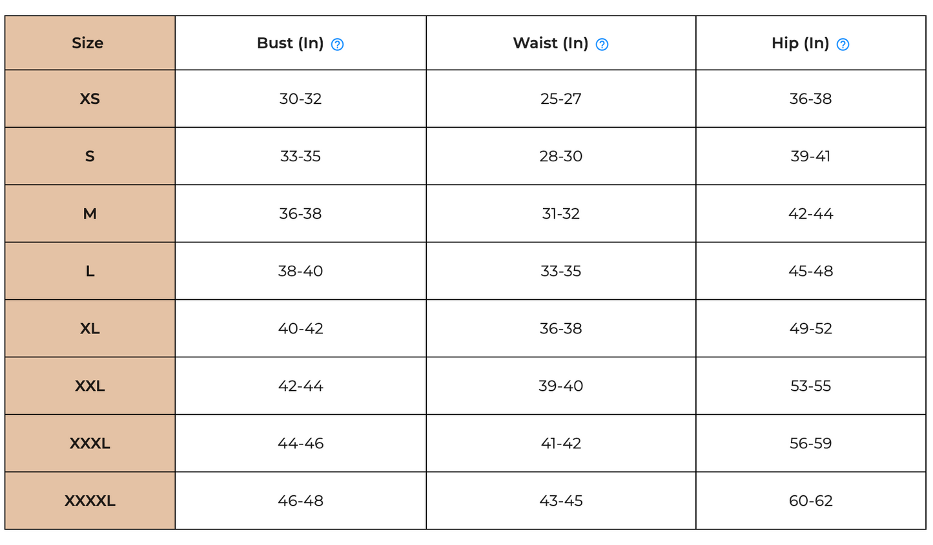Click the XXL waist value 39-40

coord(560,386)
